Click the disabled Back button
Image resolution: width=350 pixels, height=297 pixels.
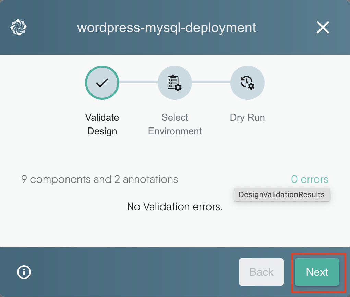261,272
